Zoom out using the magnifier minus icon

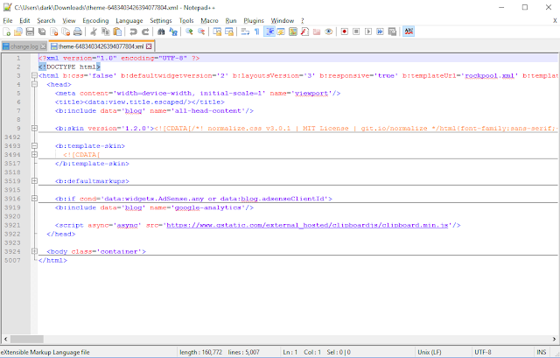point(201,32)
